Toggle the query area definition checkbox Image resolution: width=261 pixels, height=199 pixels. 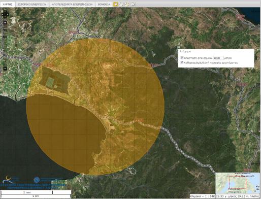[x=182, y=62]
